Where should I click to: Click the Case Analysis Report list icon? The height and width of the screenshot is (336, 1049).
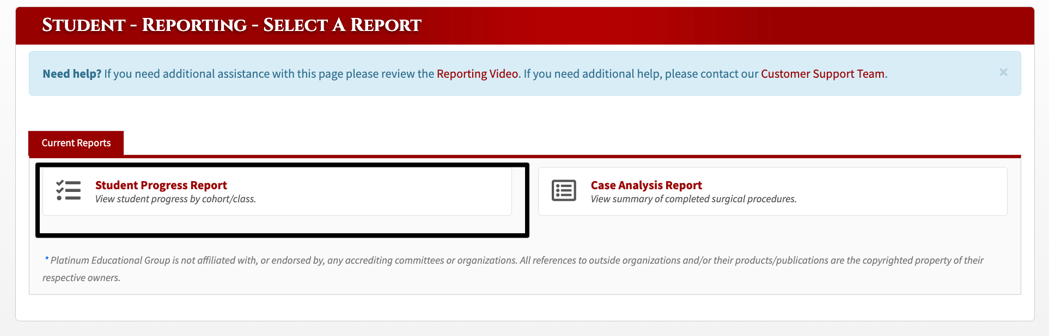564,190
